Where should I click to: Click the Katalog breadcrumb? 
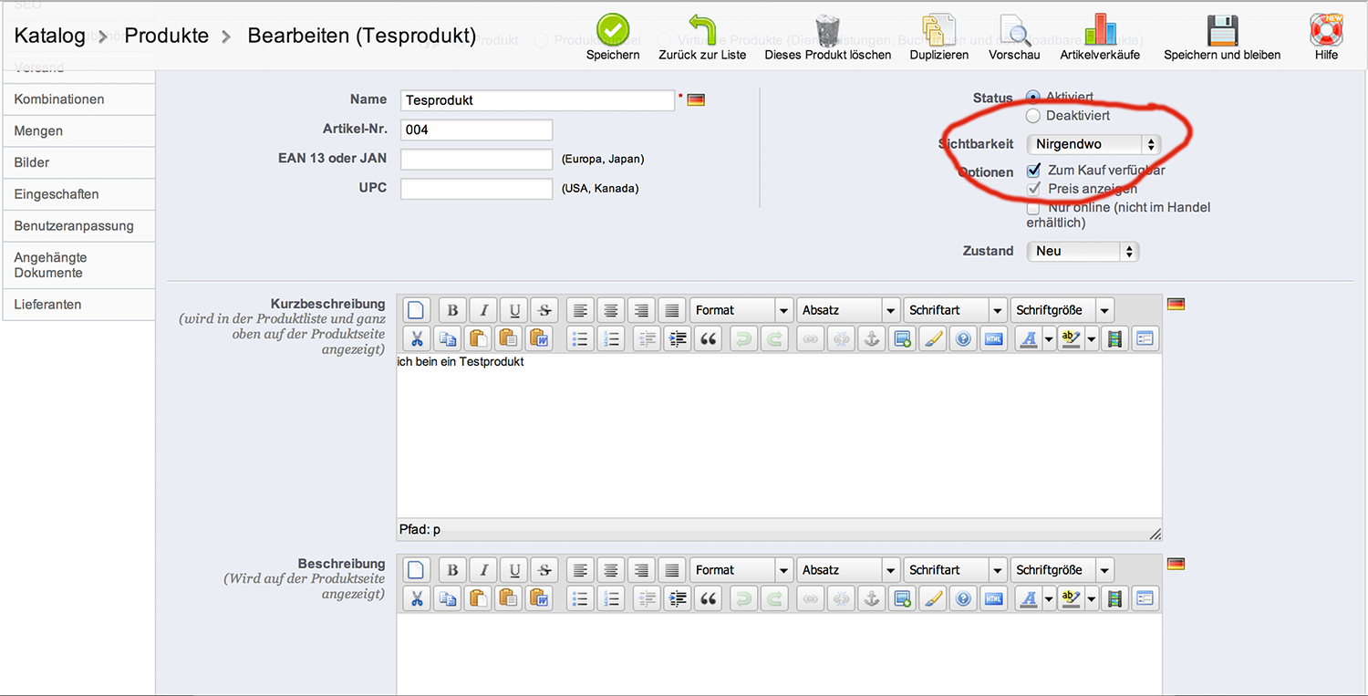coord(49,36)
